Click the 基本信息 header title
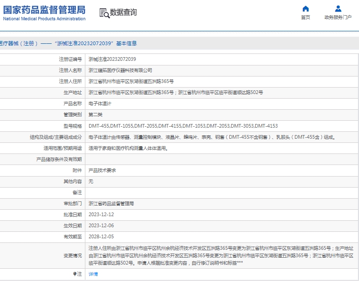The width and height of the screenshot is (359, 283). pos(126,43)
